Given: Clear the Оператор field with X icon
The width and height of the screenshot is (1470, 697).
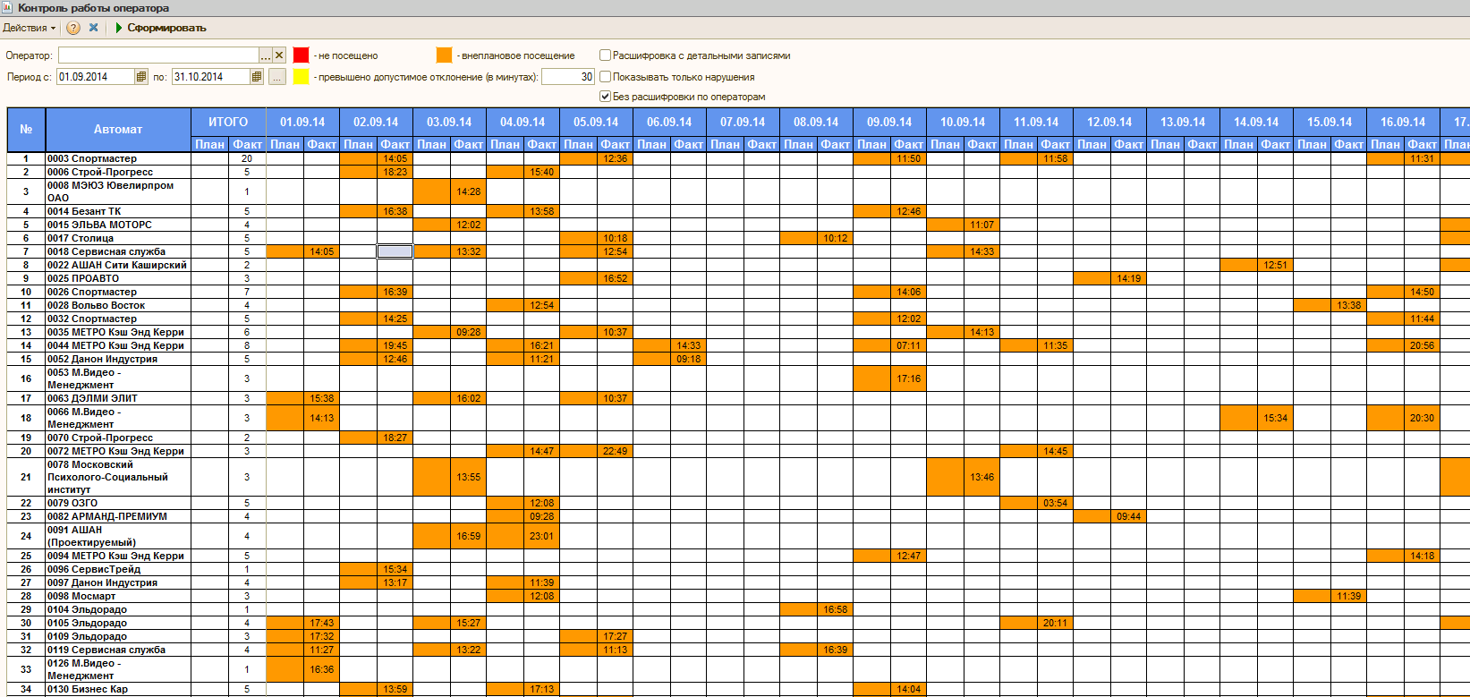Looking at the screenshot, I should (x=279, y=55).
